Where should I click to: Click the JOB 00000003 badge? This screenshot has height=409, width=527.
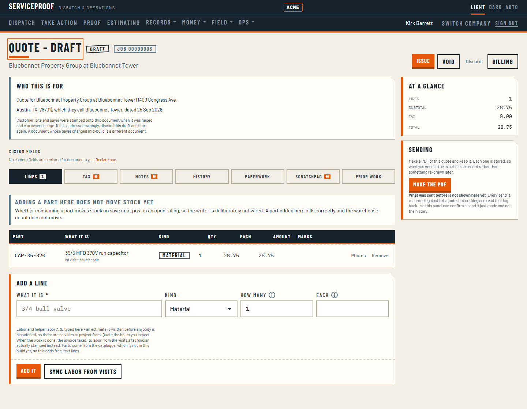[x=135, y=49]
